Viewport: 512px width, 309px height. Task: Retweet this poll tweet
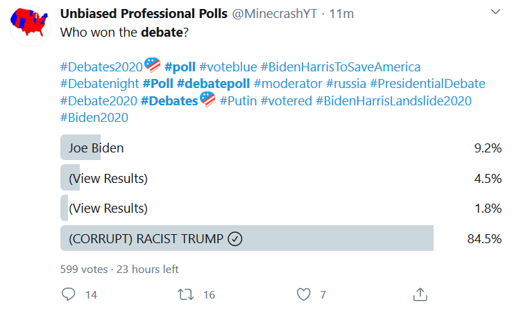click(x=186, y=294)
